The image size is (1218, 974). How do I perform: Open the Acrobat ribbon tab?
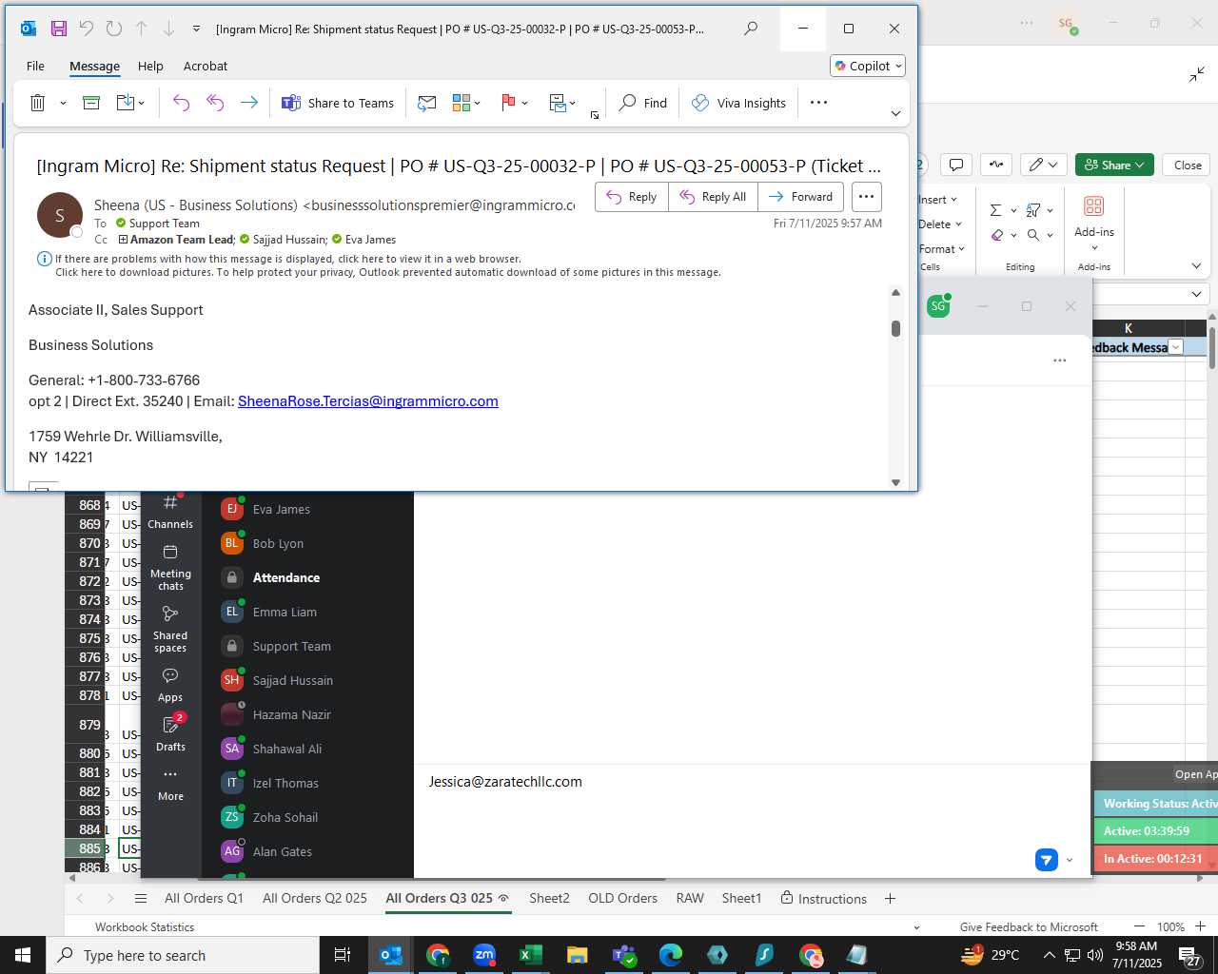[x=206, y=66]
